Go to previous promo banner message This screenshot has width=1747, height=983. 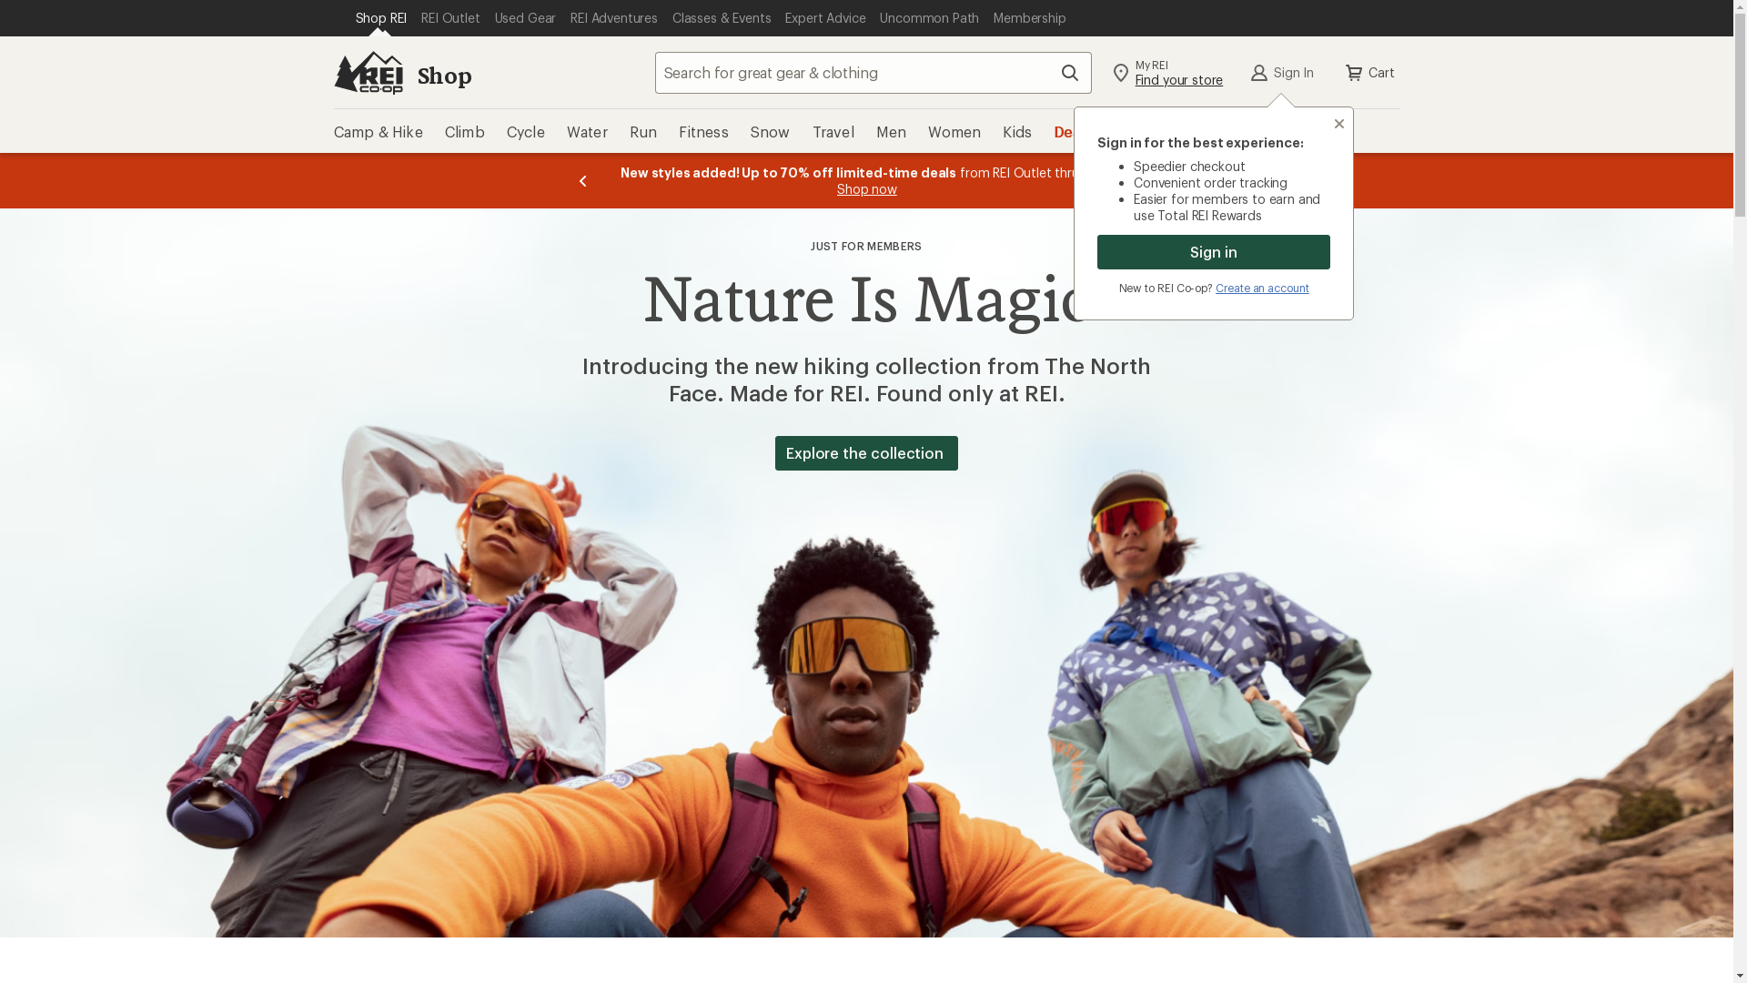point(583,181)
